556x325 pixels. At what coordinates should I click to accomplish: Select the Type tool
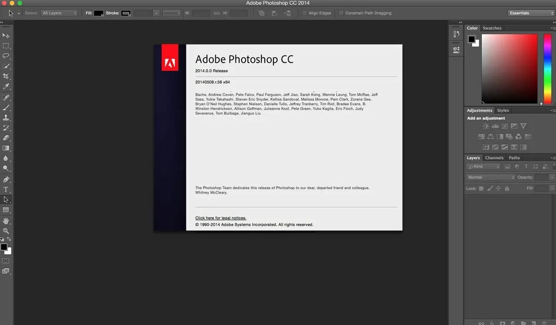(x=6, y=190)
